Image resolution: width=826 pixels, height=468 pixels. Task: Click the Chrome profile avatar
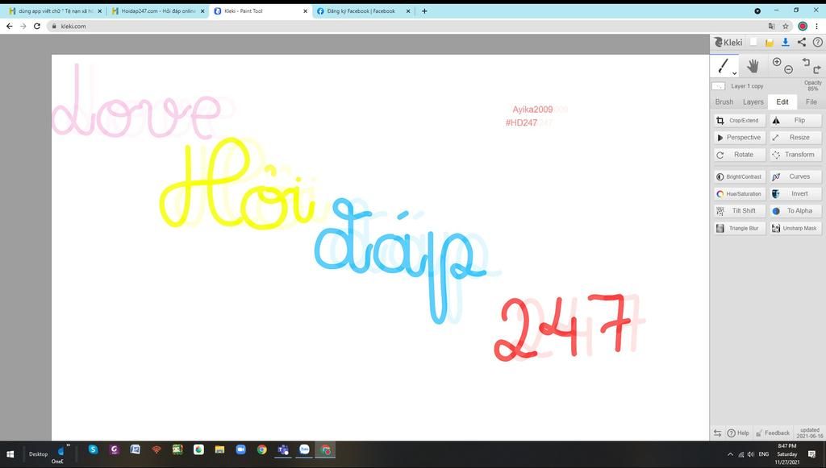(803, 27)
